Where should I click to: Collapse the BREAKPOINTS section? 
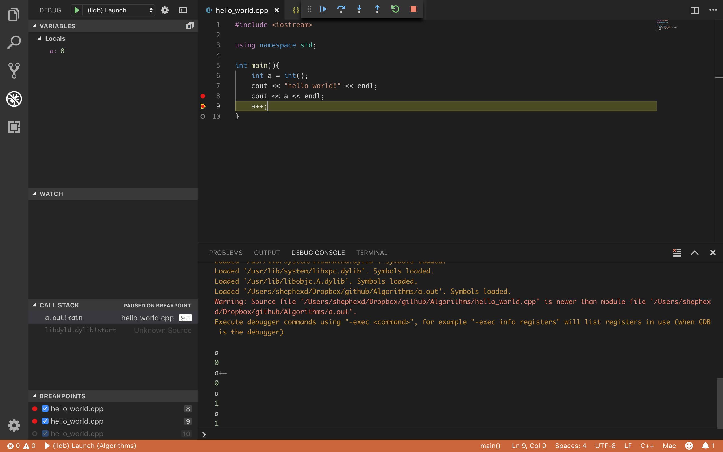coord(113,396)
